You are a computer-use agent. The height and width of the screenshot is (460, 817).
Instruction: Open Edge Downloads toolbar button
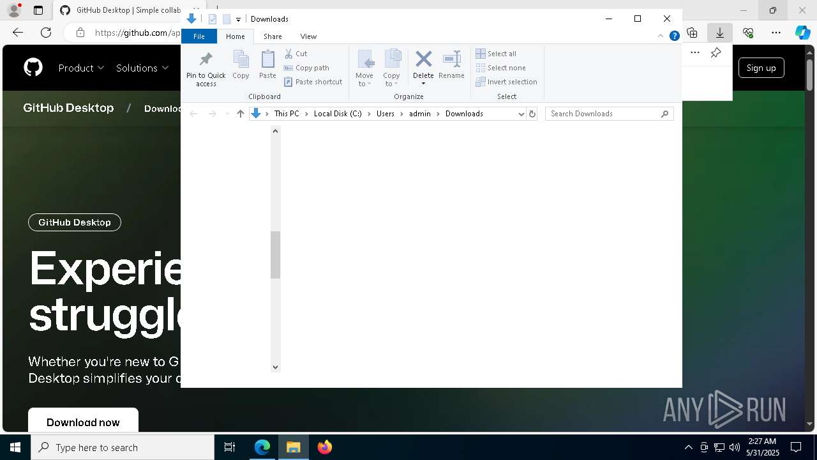[x=720, y=33]
